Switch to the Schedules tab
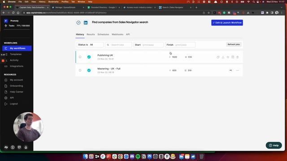This screenshot has height=161, width=287. [103, 34]
